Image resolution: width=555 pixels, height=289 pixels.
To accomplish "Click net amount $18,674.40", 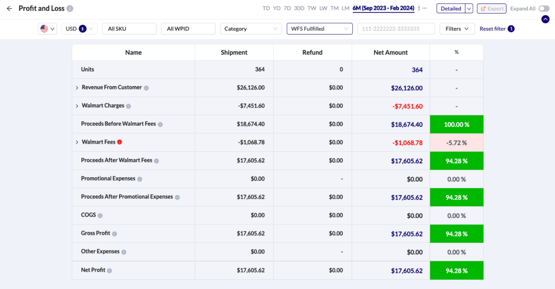I will (406, 124).
